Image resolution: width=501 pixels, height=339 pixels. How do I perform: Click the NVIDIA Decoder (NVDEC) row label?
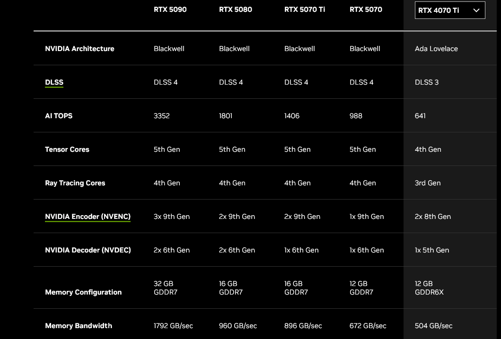(x=88, y=250)
